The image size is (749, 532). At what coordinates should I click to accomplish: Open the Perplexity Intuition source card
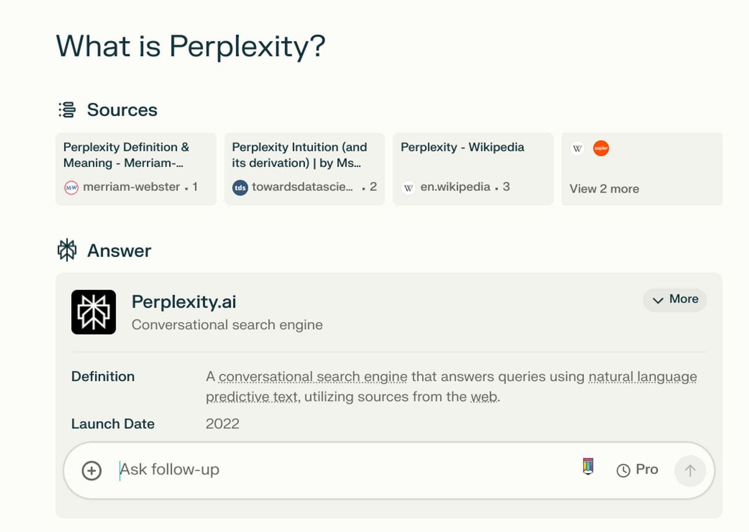(304, 169)
